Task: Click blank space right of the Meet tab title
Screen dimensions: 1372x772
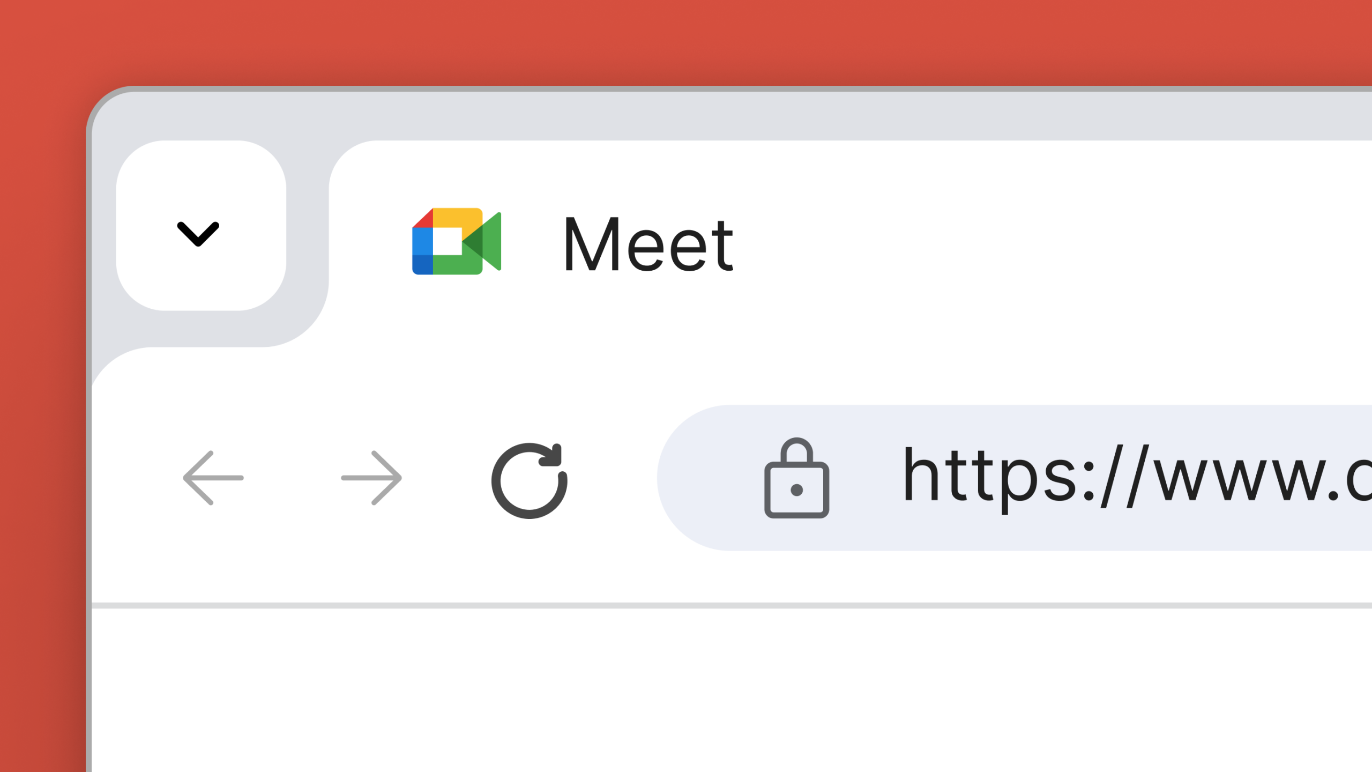Action: (1018, 244)
